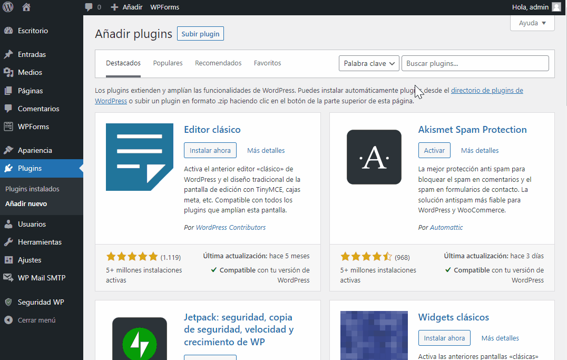
Task: Switch to the Destacados tab
Action: [x=123, y=63]
